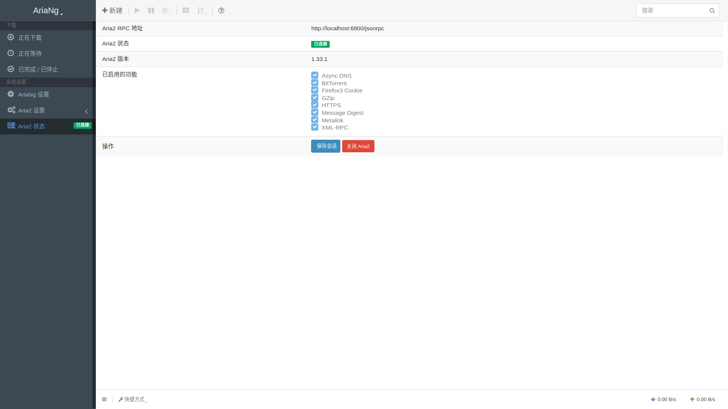Viewport: 728px width, 409px height.
Task: Click into the 搜索 search field
Action: 671,11
